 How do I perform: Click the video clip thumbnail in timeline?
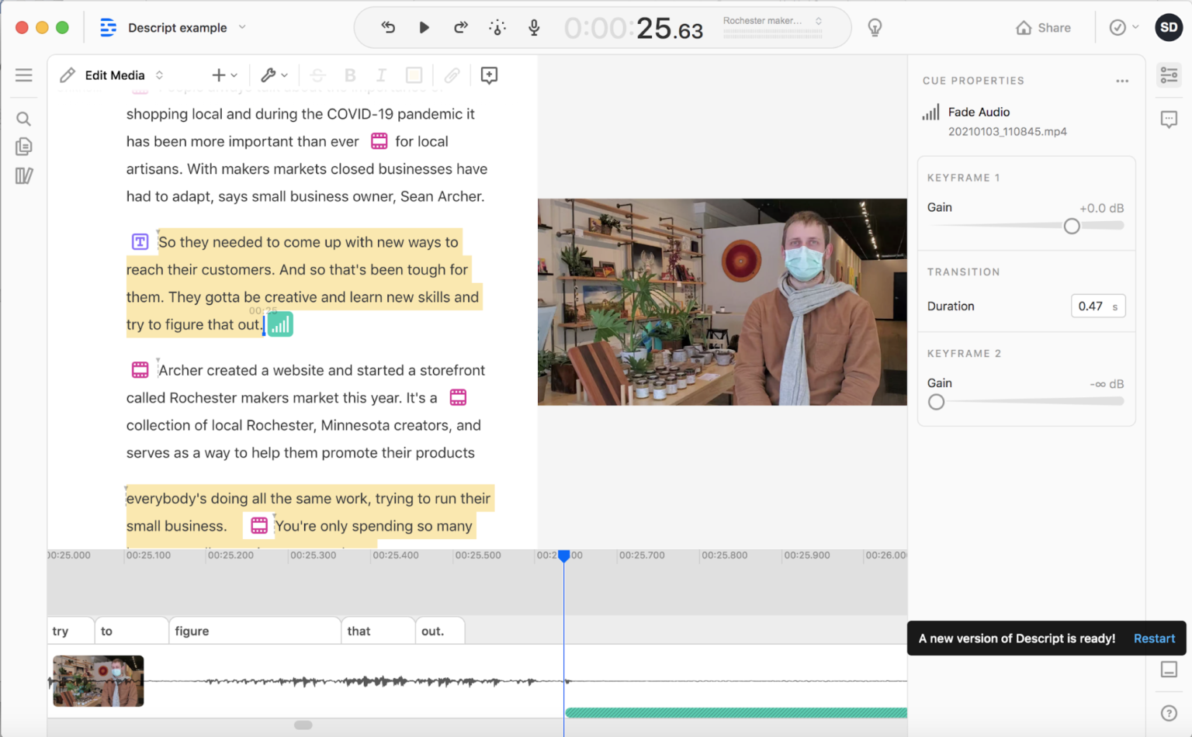click(99, 681)
